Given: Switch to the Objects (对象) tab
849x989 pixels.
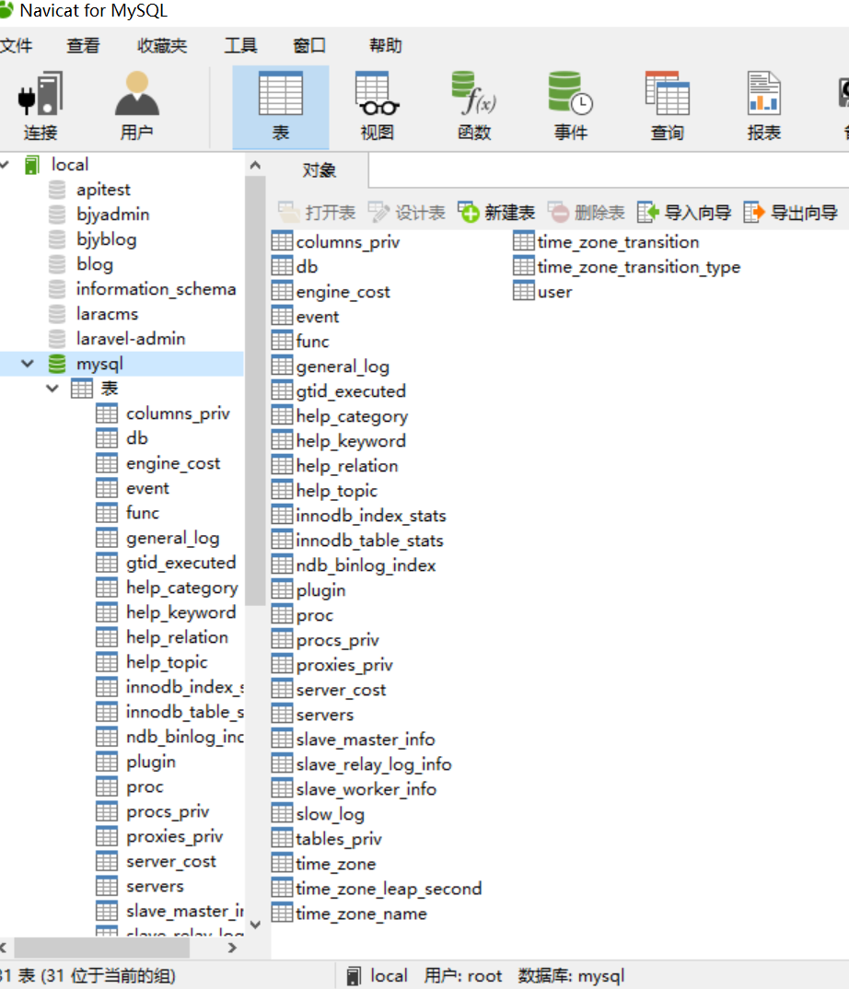Looking at the screenshot, I should pos(320,170).
